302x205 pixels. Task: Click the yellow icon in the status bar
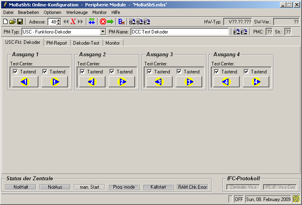(x=296, y=199)
